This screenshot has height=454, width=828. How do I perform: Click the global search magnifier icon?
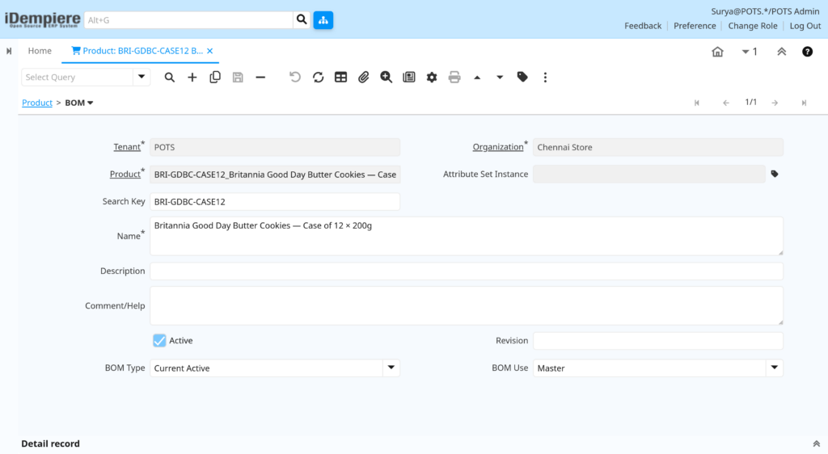coord(302,20)
